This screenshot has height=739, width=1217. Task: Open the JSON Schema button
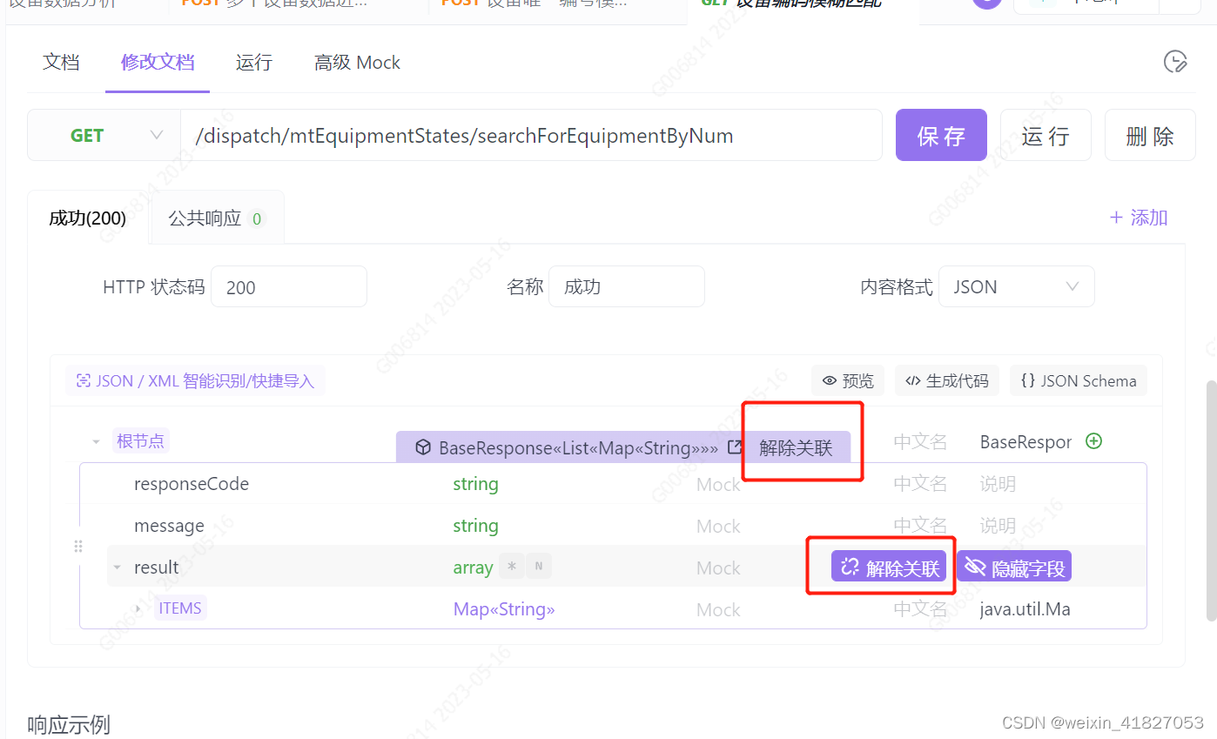tap(1079, 380)
